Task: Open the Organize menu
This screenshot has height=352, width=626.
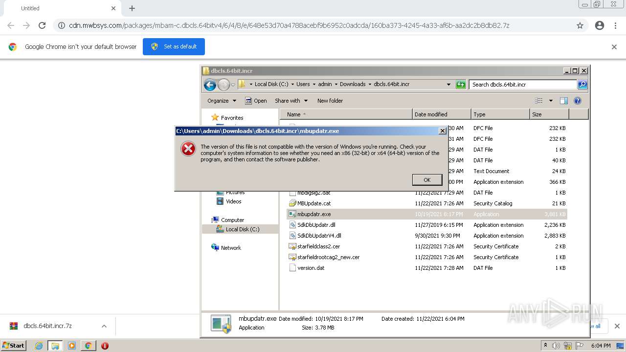Action: coord(222,101)
